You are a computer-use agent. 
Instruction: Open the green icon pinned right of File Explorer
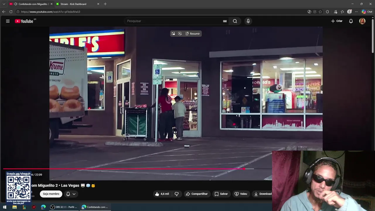pos(24,207)
